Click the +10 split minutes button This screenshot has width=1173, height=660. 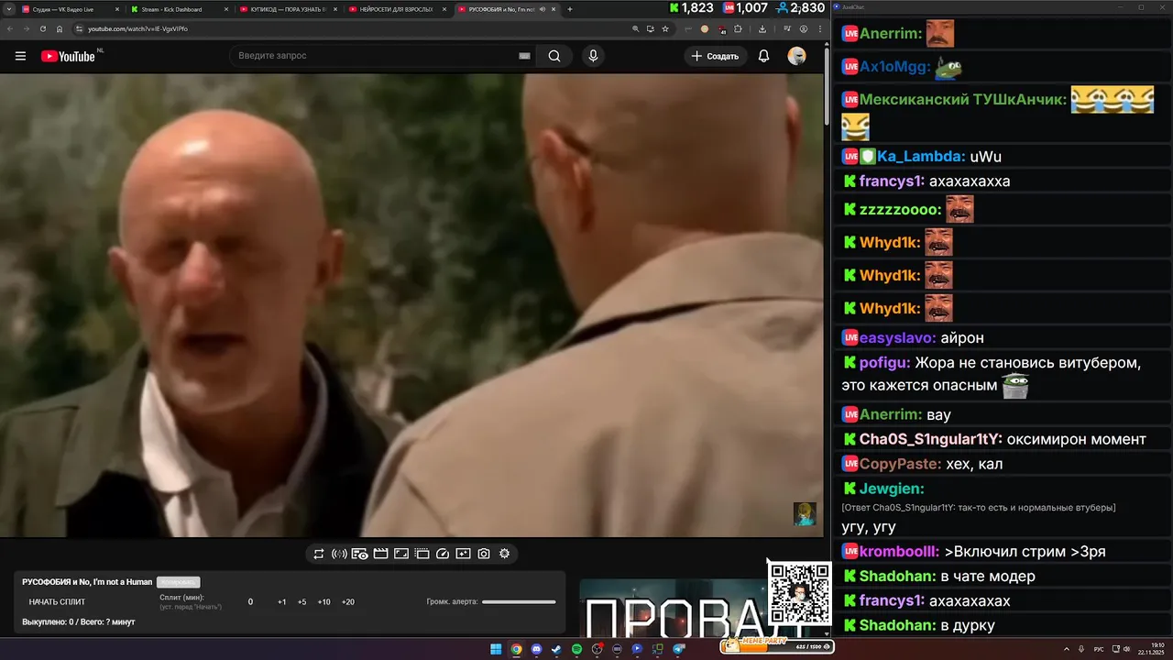click(x=323, y=602)
